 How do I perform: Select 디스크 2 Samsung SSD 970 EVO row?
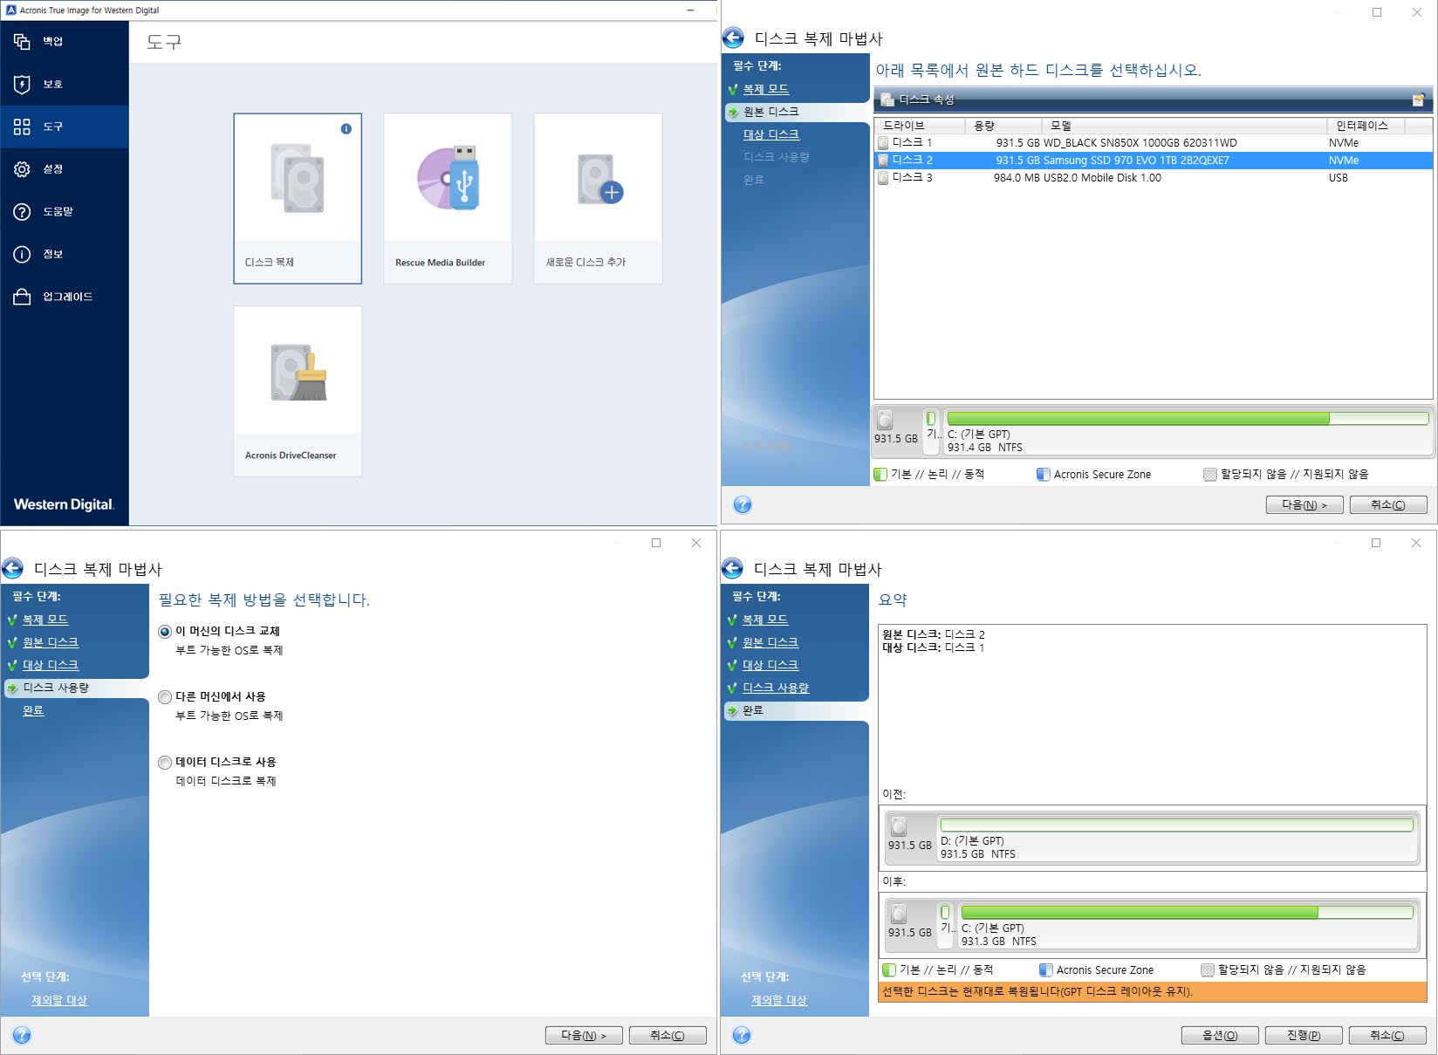point(1153,161)
